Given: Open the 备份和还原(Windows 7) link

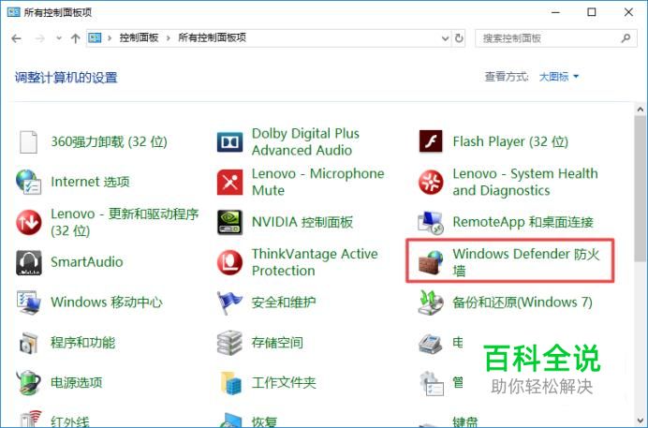Looking at the screenshot, I should pos(523,302).
